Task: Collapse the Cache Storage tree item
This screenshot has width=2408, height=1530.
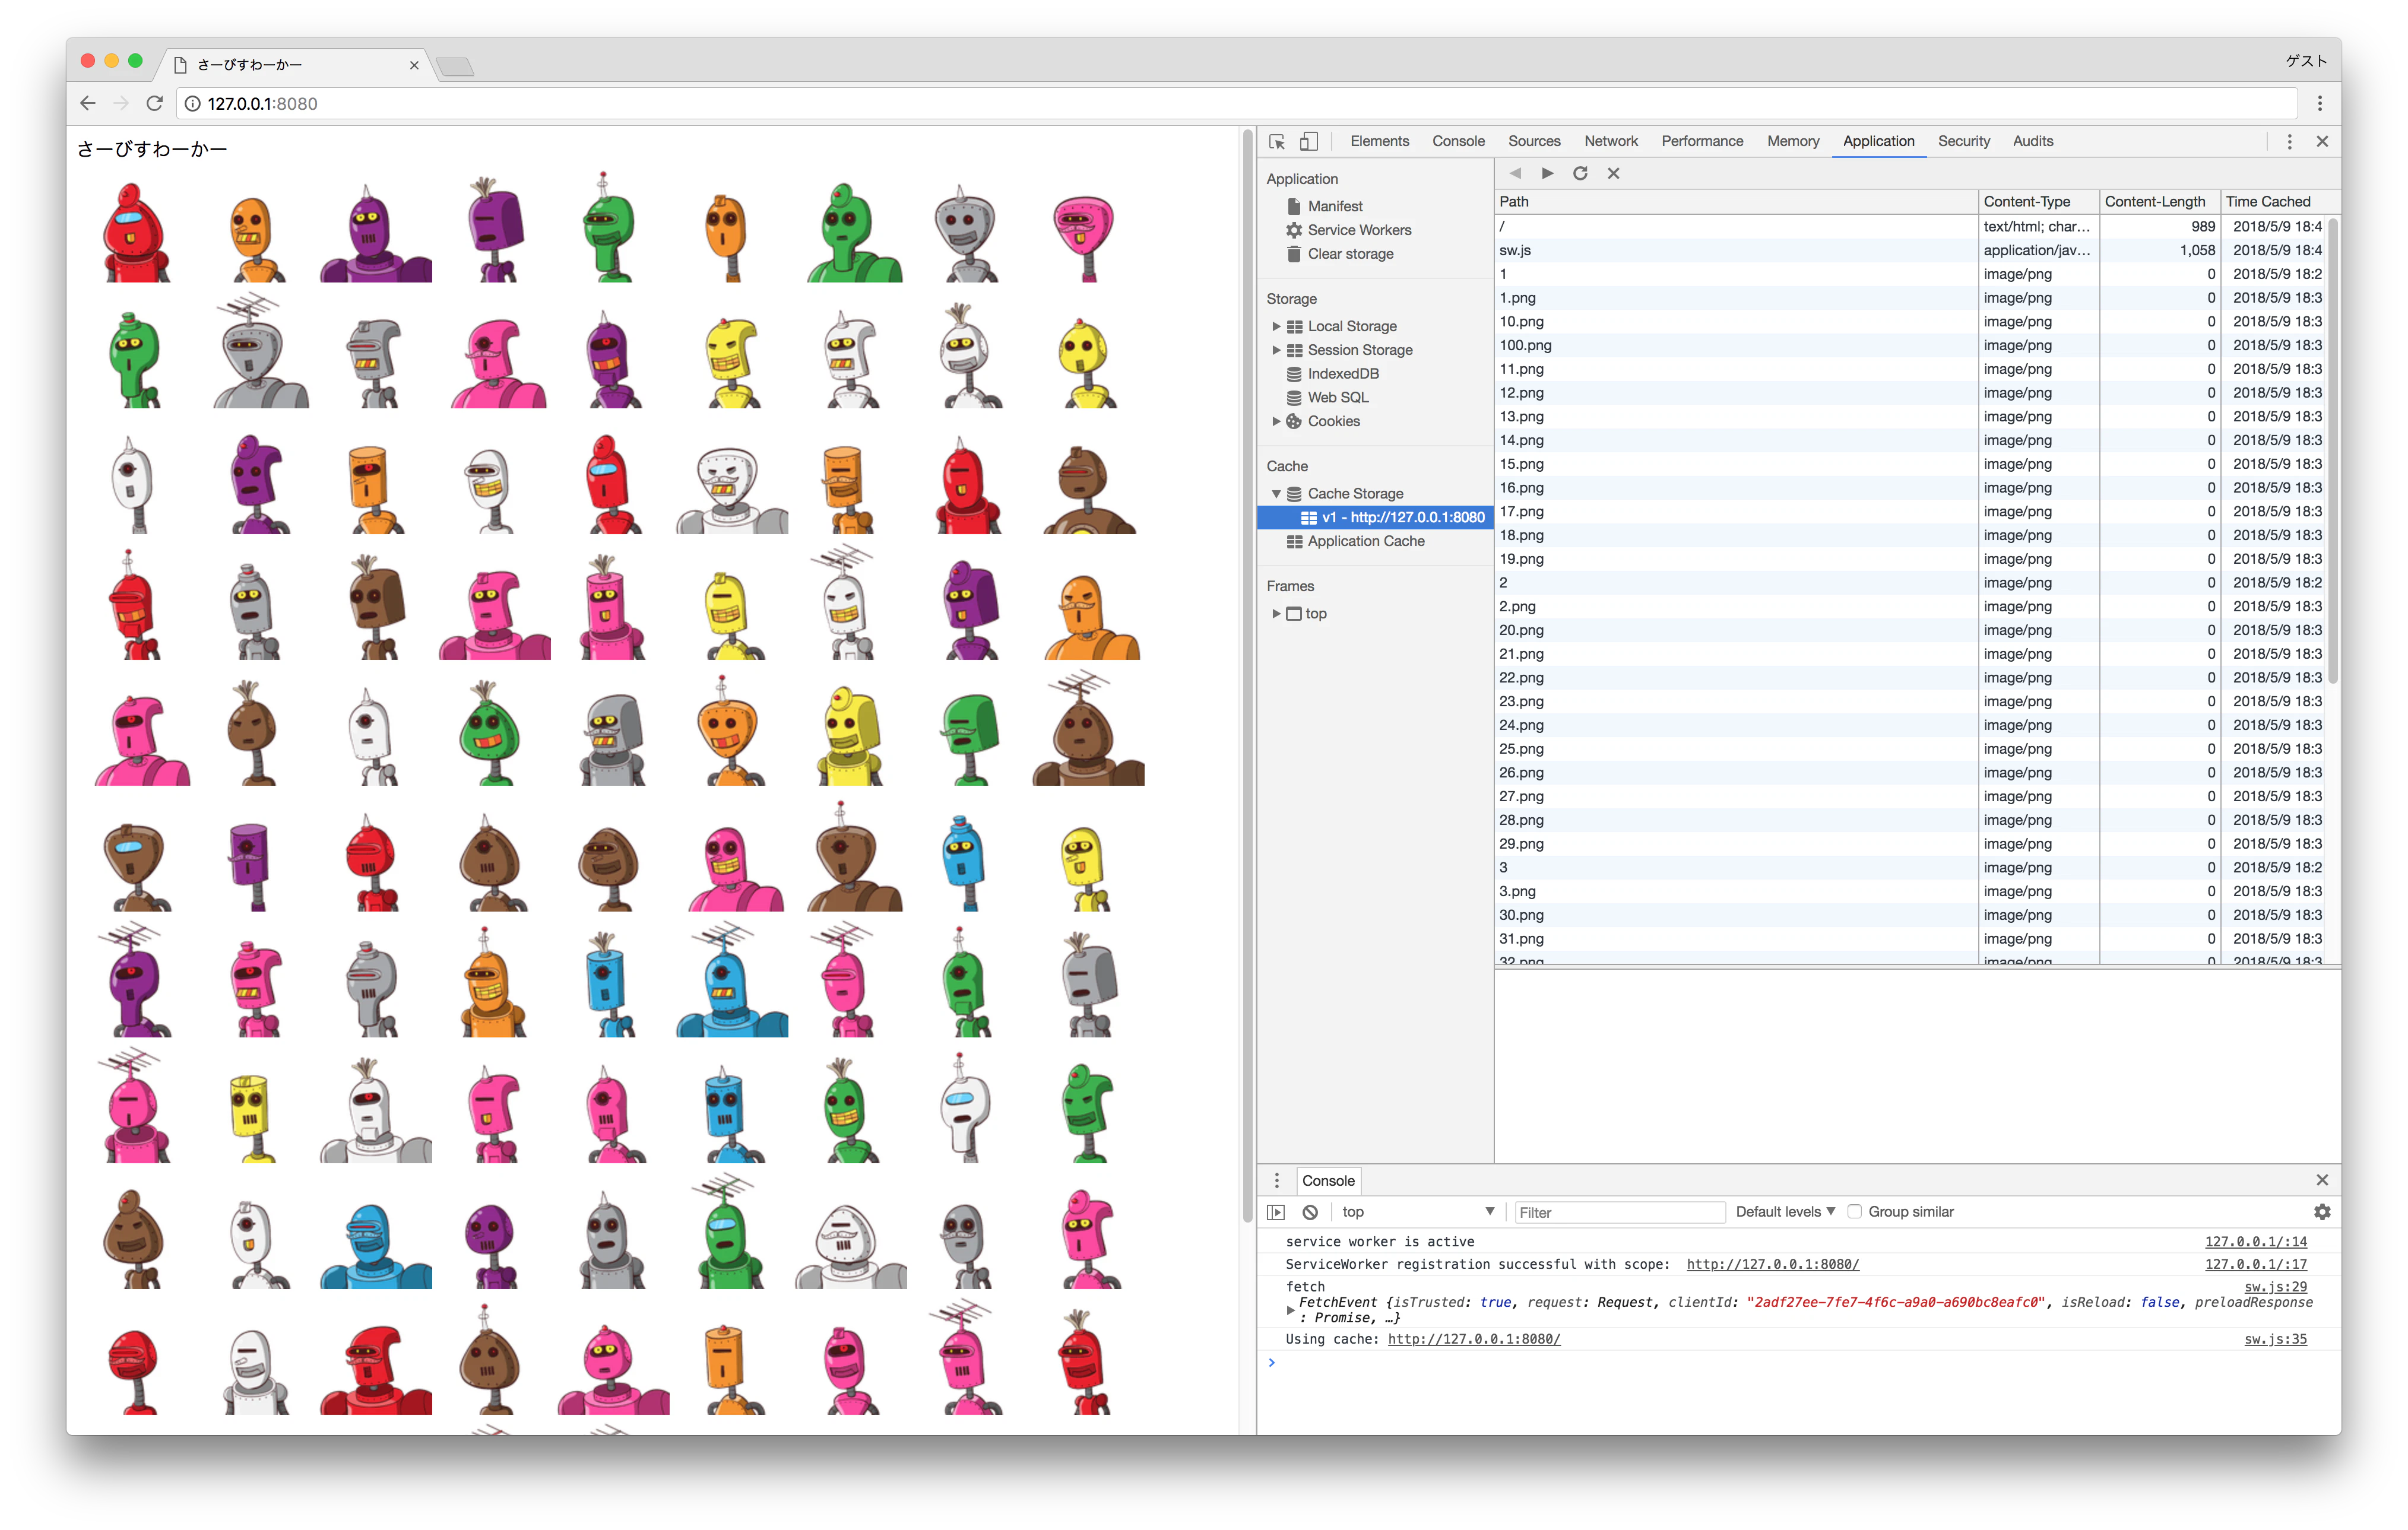Action: point(1276,494)
